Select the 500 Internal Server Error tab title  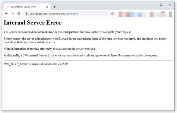(23, 7)
